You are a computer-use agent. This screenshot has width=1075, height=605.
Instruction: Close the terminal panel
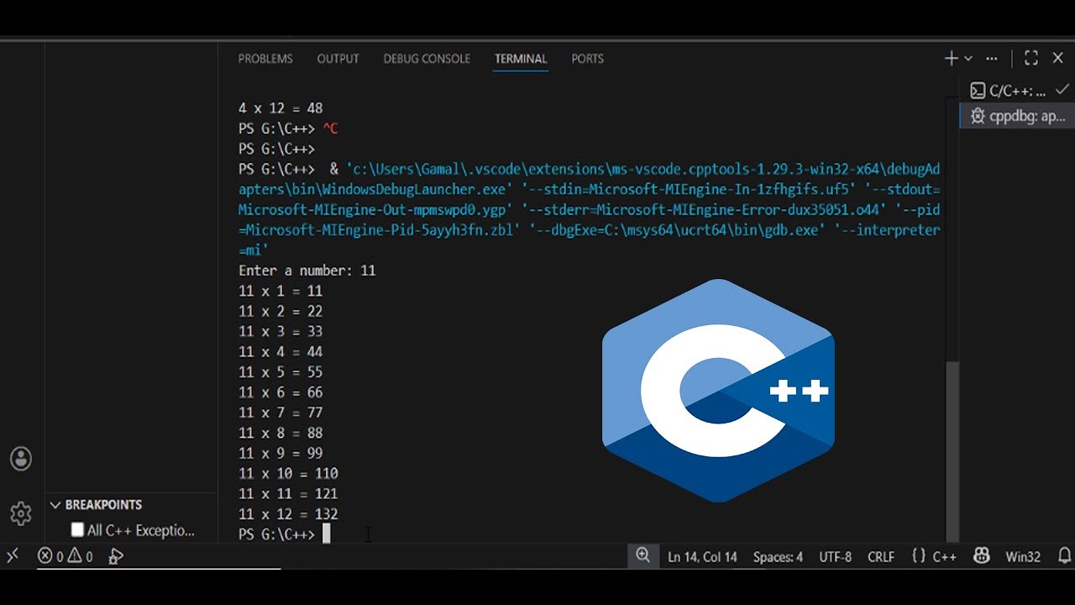(x=1058, y=58)
